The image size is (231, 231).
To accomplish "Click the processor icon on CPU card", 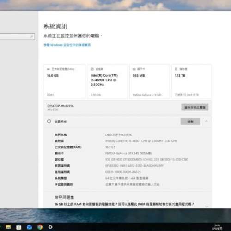I will tap(92, 69).
